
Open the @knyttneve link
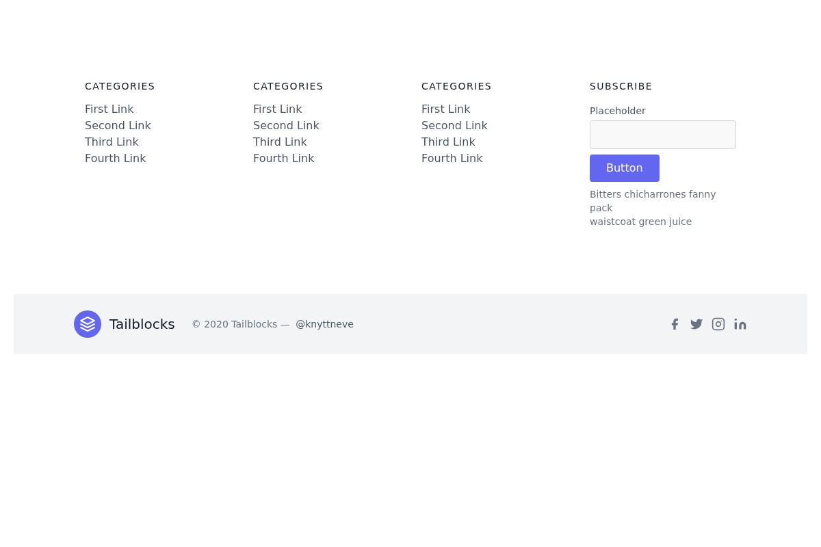(x=324, y=324)
